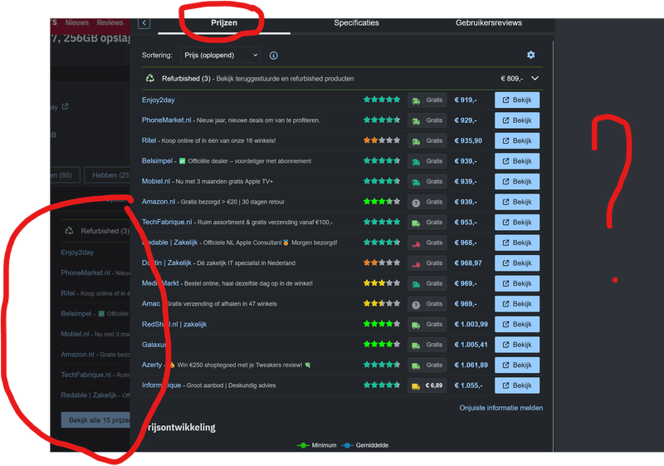Click the Amac unknown delivery question icon
664x466 pixels.
[x=416, y=305]
